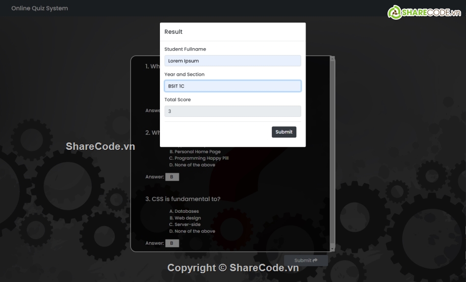The width and height of the screenshot is (466, 282).
Task: Click the answer box of question 3
Action: (172, 243)
